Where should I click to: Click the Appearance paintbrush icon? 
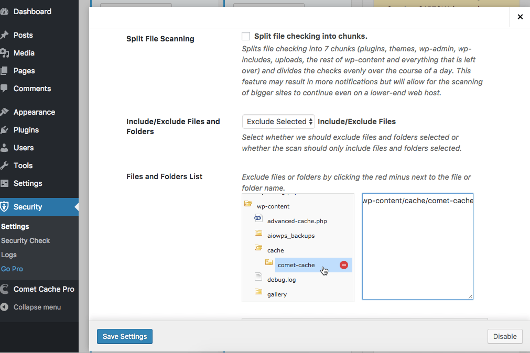pyautogui.click(x=4, y=112)
